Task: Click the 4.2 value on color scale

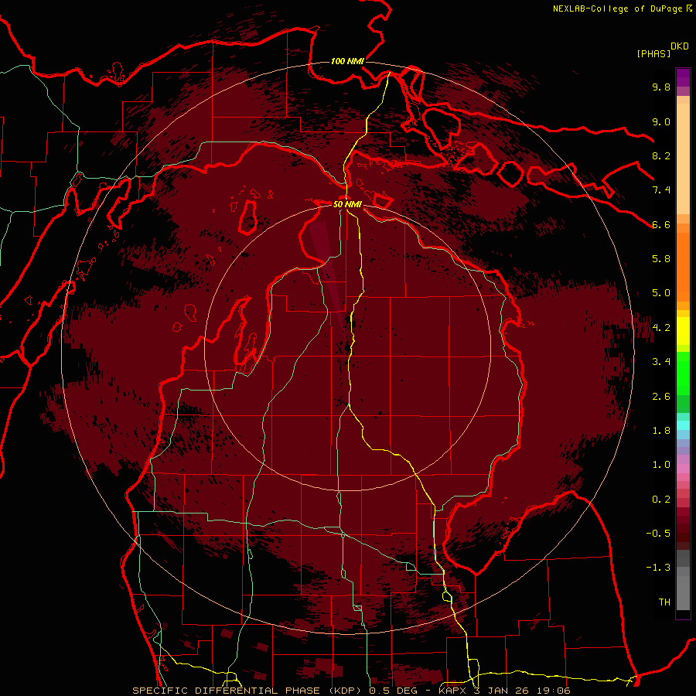Action: 661,328
